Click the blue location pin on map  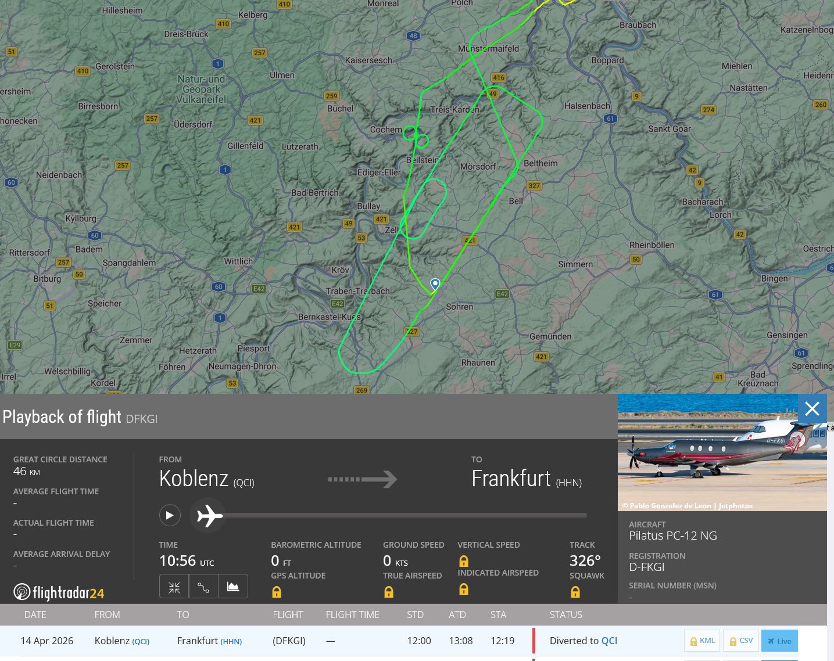435,283
